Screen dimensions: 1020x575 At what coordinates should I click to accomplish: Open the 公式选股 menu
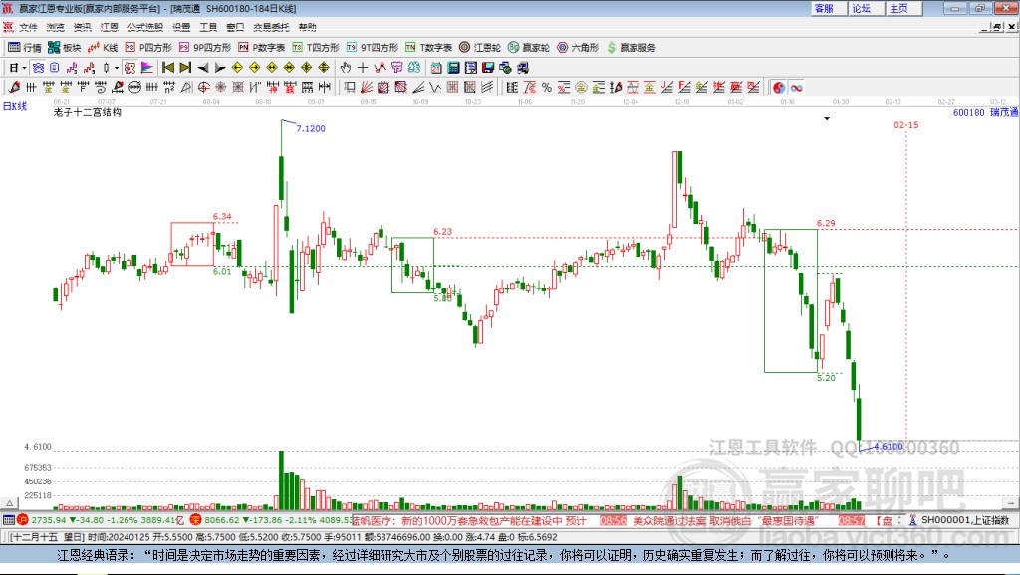[145, 27]
